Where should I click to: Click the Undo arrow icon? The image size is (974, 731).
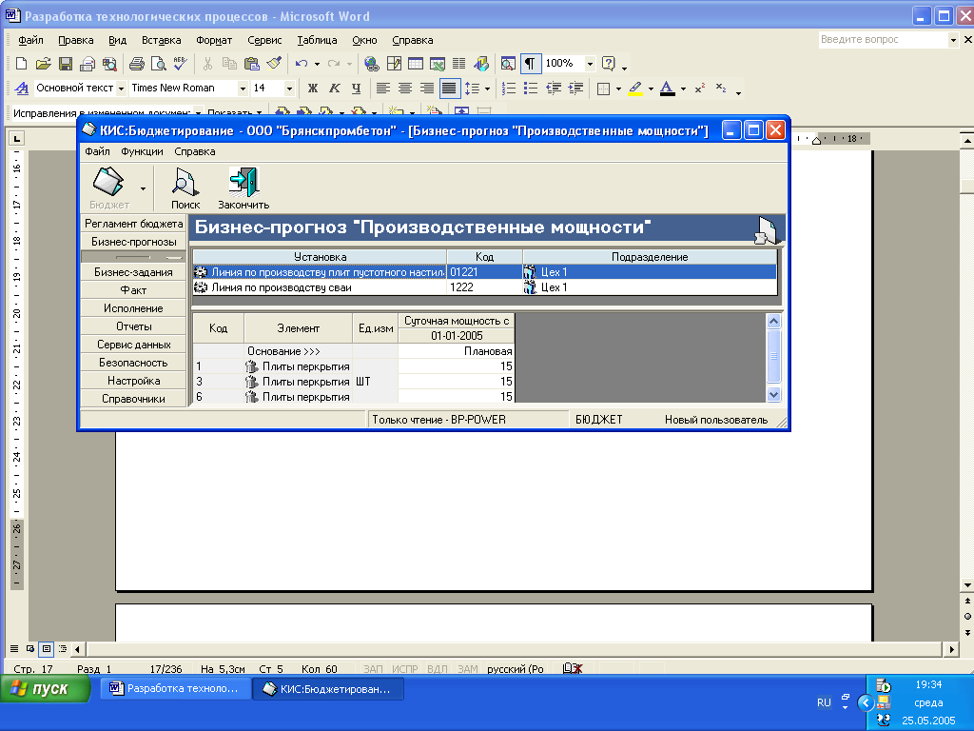click(x=302, y=64)
